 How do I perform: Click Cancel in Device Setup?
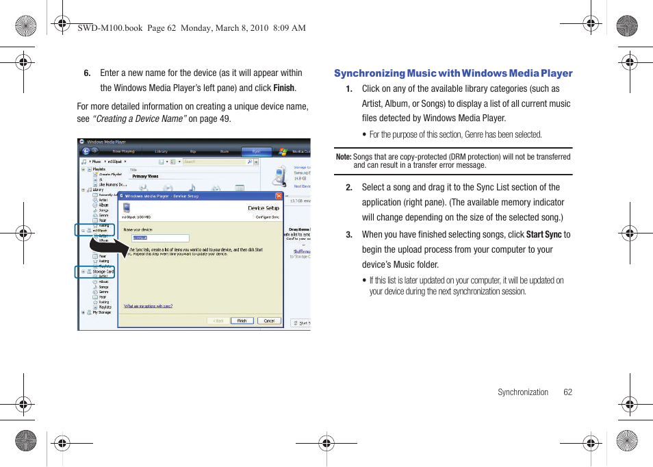[x=269, y=320]
